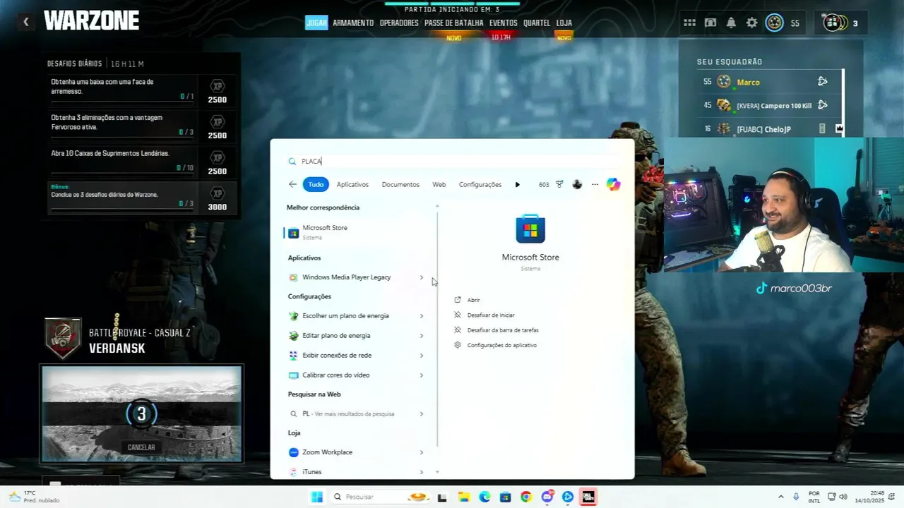Open the Warzone grid menu icon
The image size is (904, 508).
(689, 23)
